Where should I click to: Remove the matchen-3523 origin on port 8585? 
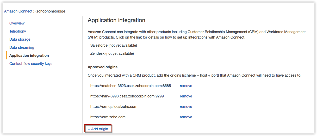pyautogui.click(x=186, y=86)
